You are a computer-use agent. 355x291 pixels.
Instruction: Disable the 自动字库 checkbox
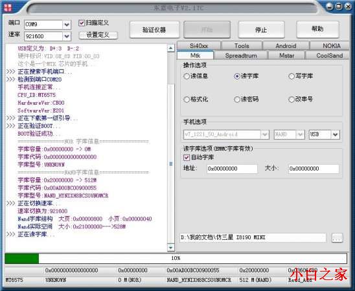(187, 157)
